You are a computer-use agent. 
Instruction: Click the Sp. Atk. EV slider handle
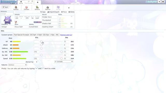[x=61, y=52]
